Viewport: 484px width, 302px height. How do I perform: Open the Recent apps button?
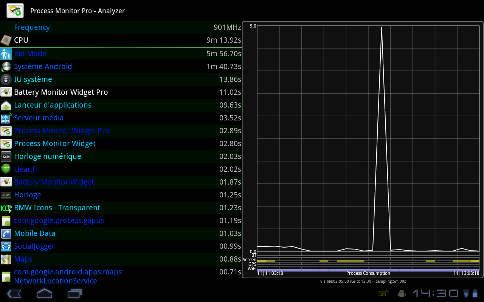pos(74,293)
